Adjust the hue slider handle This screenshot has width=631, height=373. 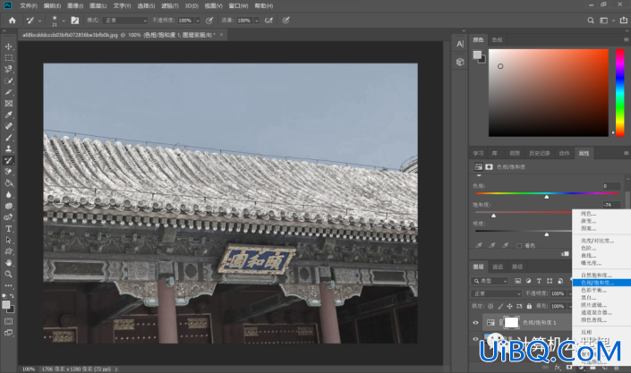[x=547, y=197]
